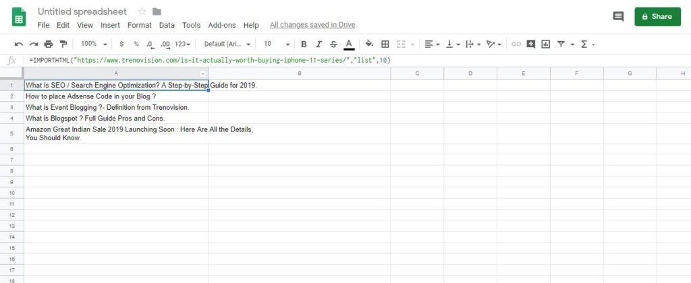Open the comments history icon
This screenshot has height=283, width=691.
pyautogui.click(x=618, y=17)
